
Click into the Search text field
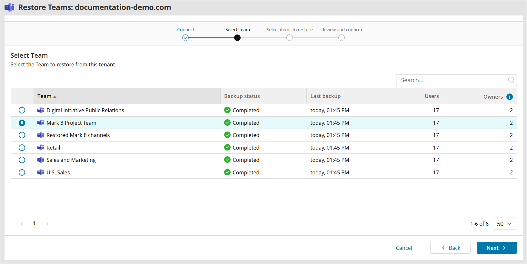[x=452, y=80]
